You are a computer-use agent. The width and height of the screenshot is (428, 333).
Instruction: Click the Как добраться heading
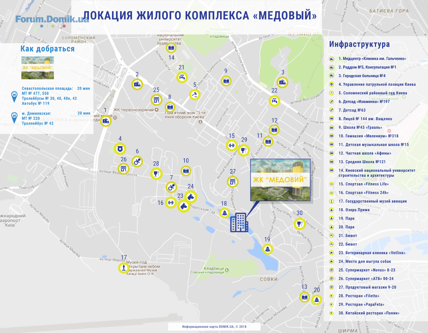[x=48, y=49]
